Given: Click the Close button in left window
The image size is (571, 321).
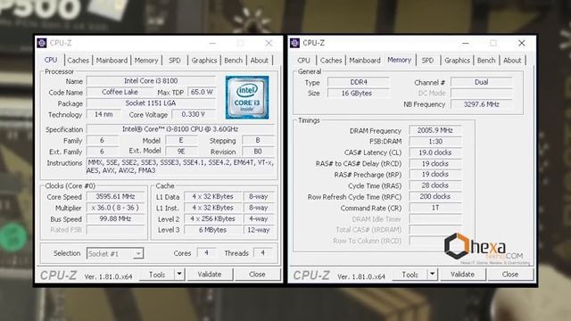Looking at the screenshot, I should tap(257, 275).
